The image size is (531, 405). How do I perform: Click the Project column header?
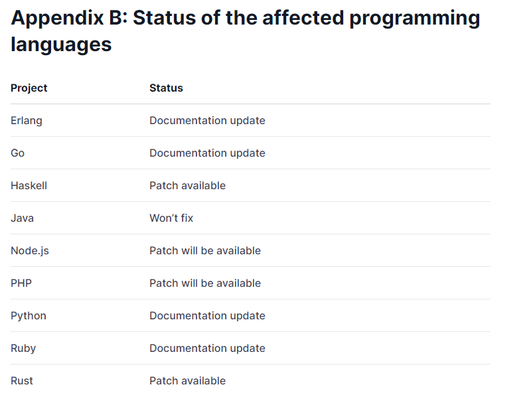click(29, 88)
